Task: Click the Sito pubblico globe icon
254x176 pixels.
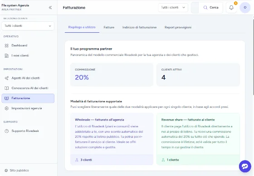Action: pos(6,171)
